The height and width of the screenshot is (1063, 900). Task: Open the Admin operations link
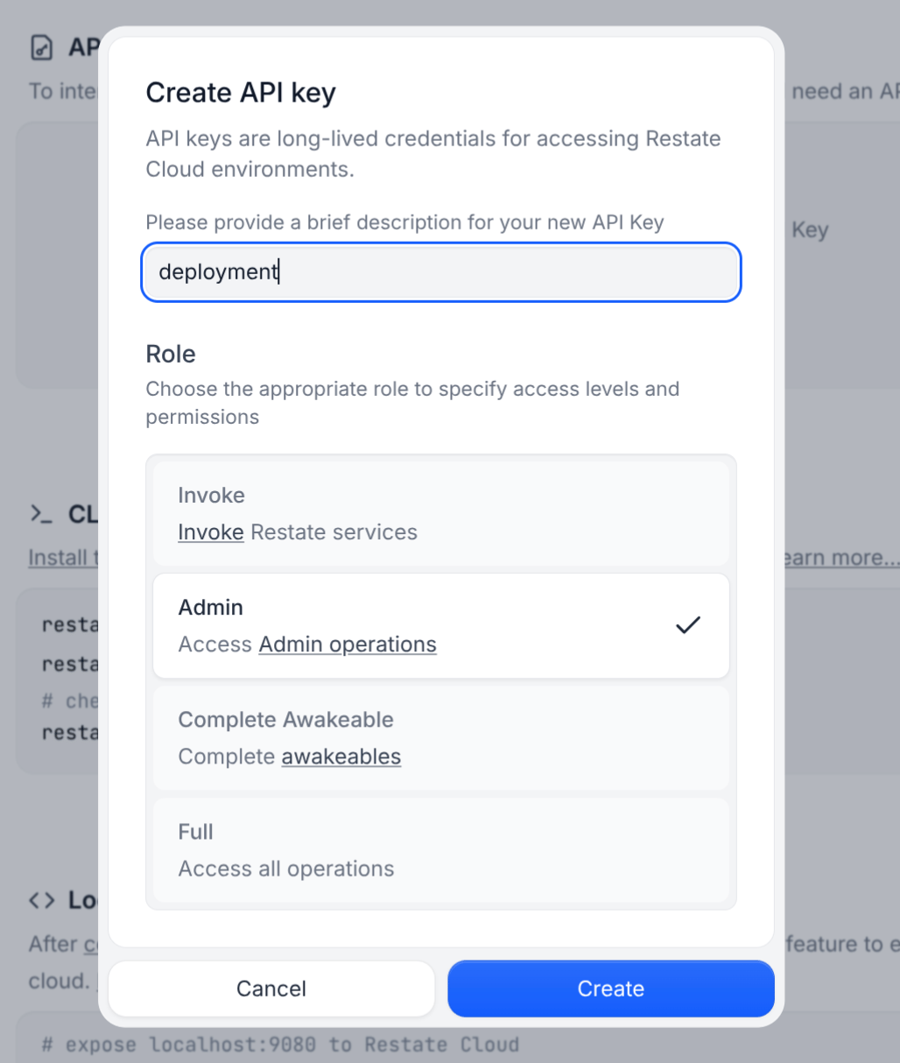click(348, 644)
